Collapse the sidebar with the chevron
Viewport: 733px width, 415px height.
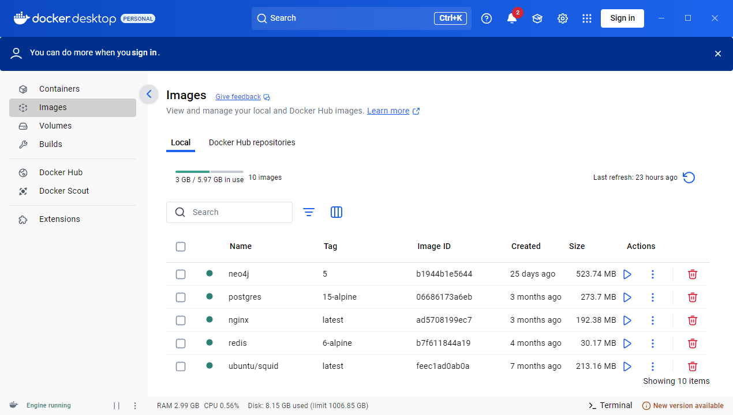149,94
